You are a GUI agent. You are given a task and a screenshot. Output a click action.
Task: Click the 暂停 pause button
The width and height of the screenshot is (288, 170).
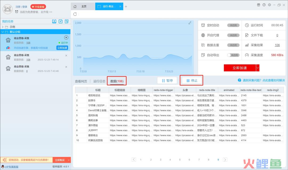point(167,81)
